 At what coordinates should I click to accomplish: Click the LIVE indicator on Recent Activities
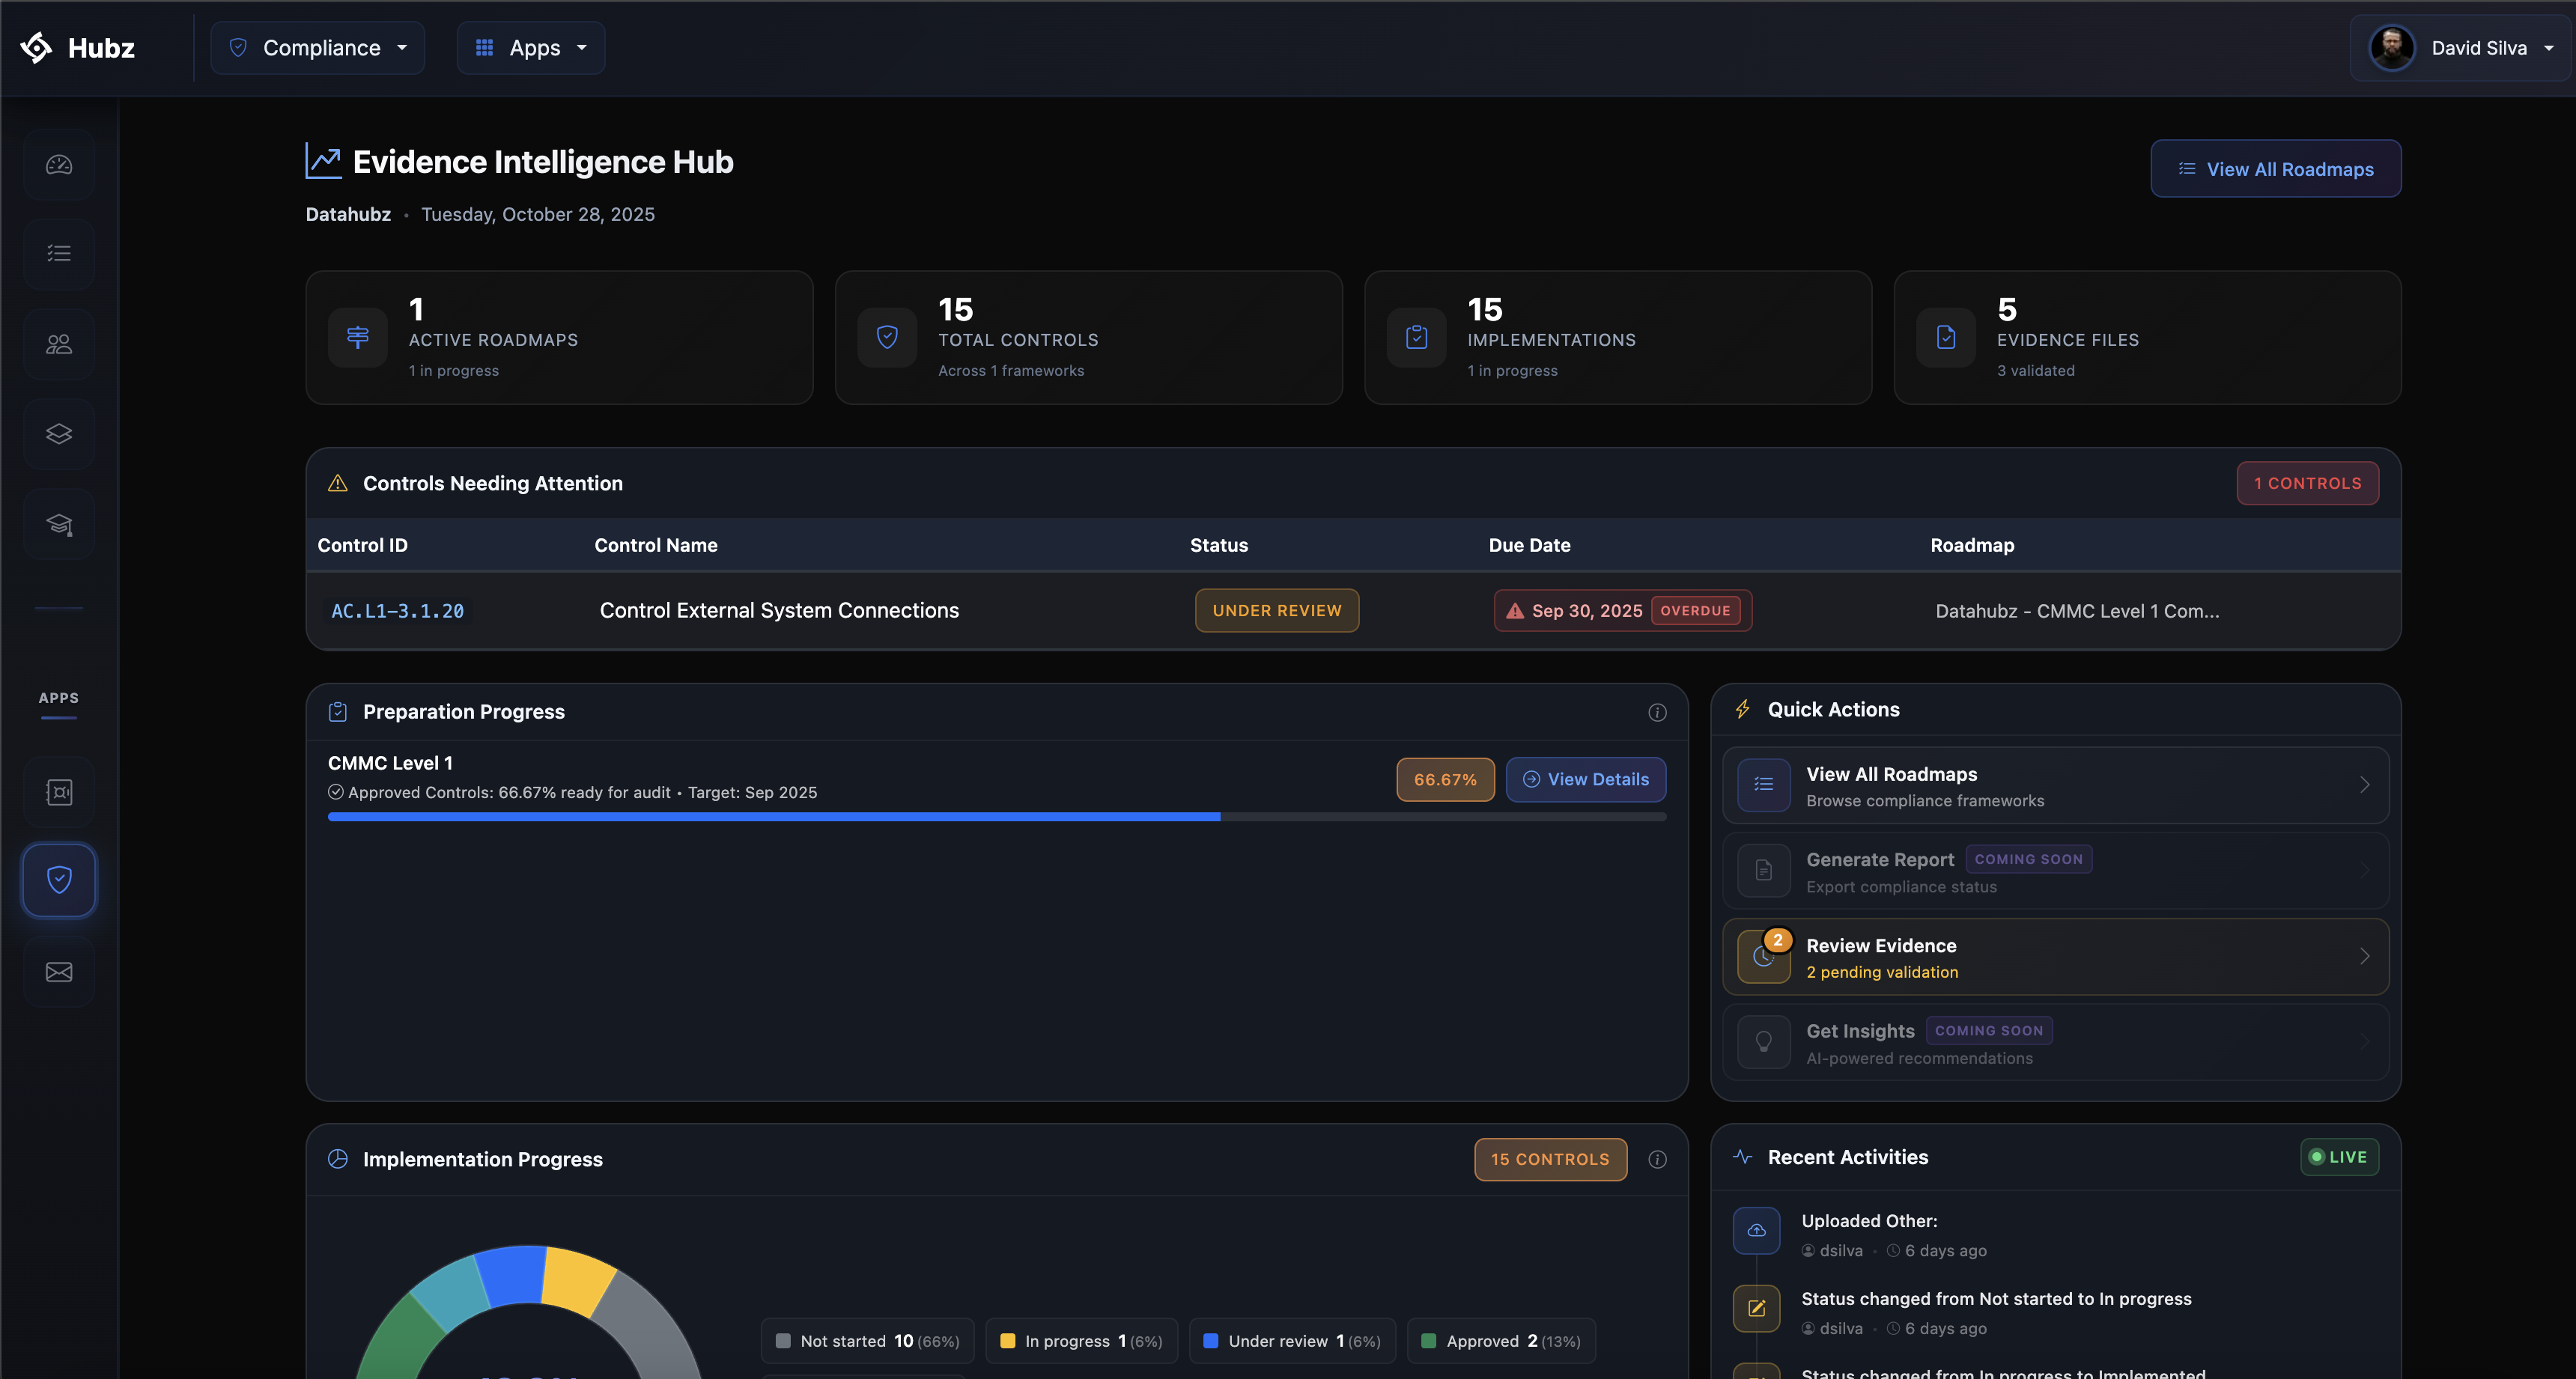2339,1157
